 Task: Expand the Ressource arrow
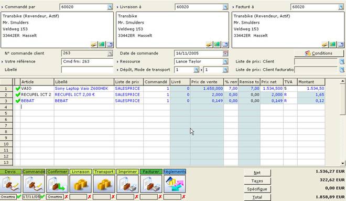[117, 62]
